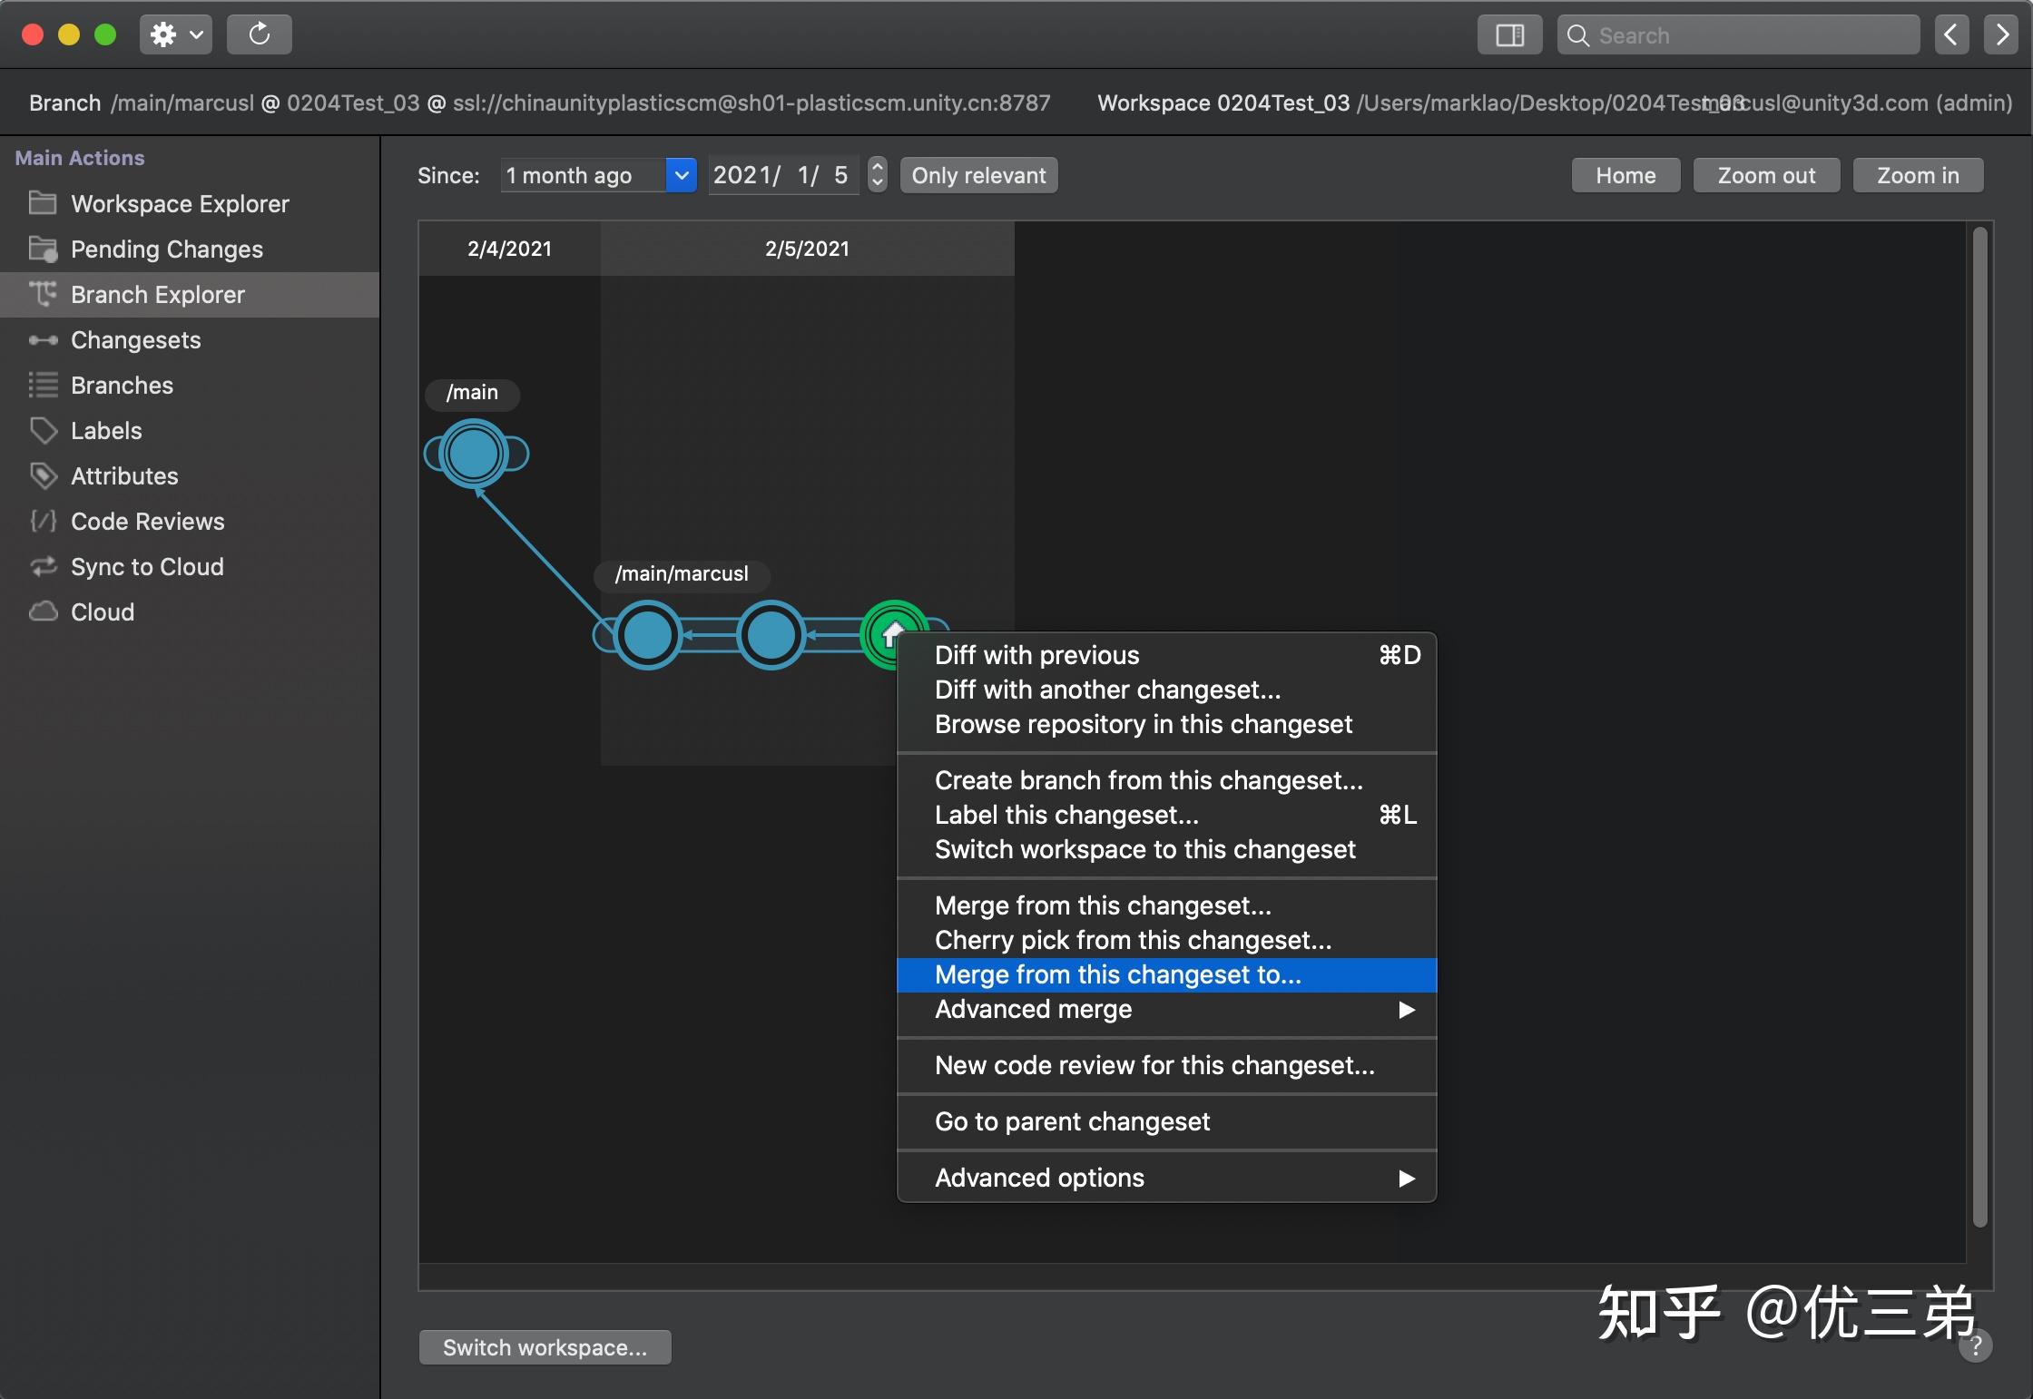Toggle the side panel layout button
The image size is (2033, 1399).
1508,34
